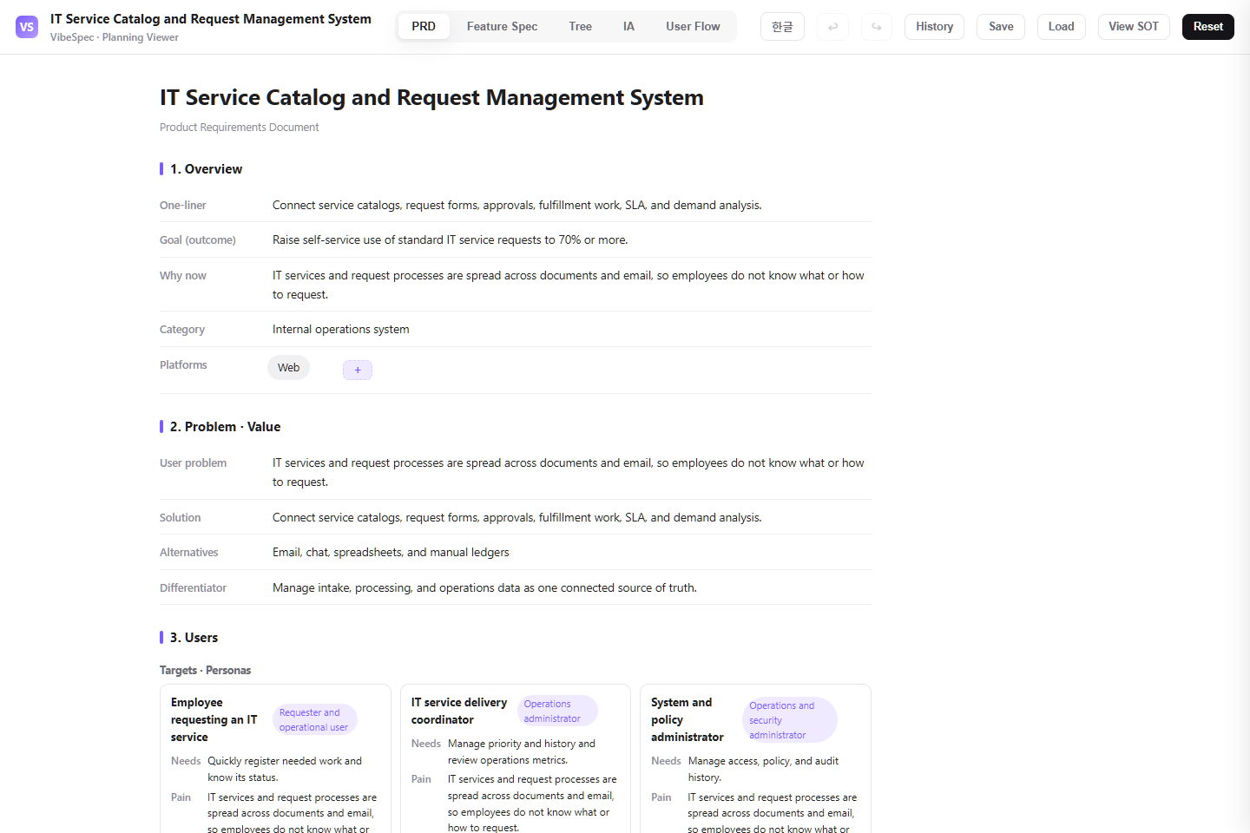Click the Save button
Image resolution: width=1250 pixels, height=833 pixels.
point(1001,27)
